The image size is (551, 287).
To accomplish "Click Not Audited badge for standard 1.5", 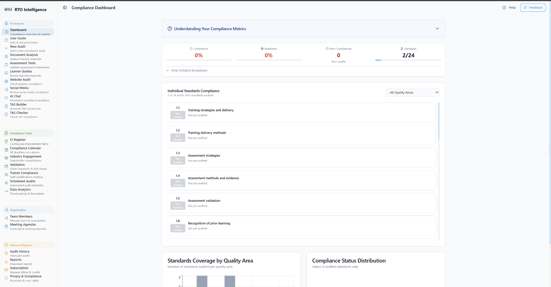I will click(178, 206).
